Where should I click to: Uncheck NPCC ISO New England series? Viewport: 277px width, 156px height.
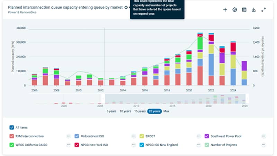pos(142,145)
